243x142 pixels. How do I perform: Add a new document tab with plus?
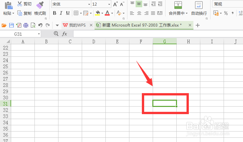click(x=198, y=25)
